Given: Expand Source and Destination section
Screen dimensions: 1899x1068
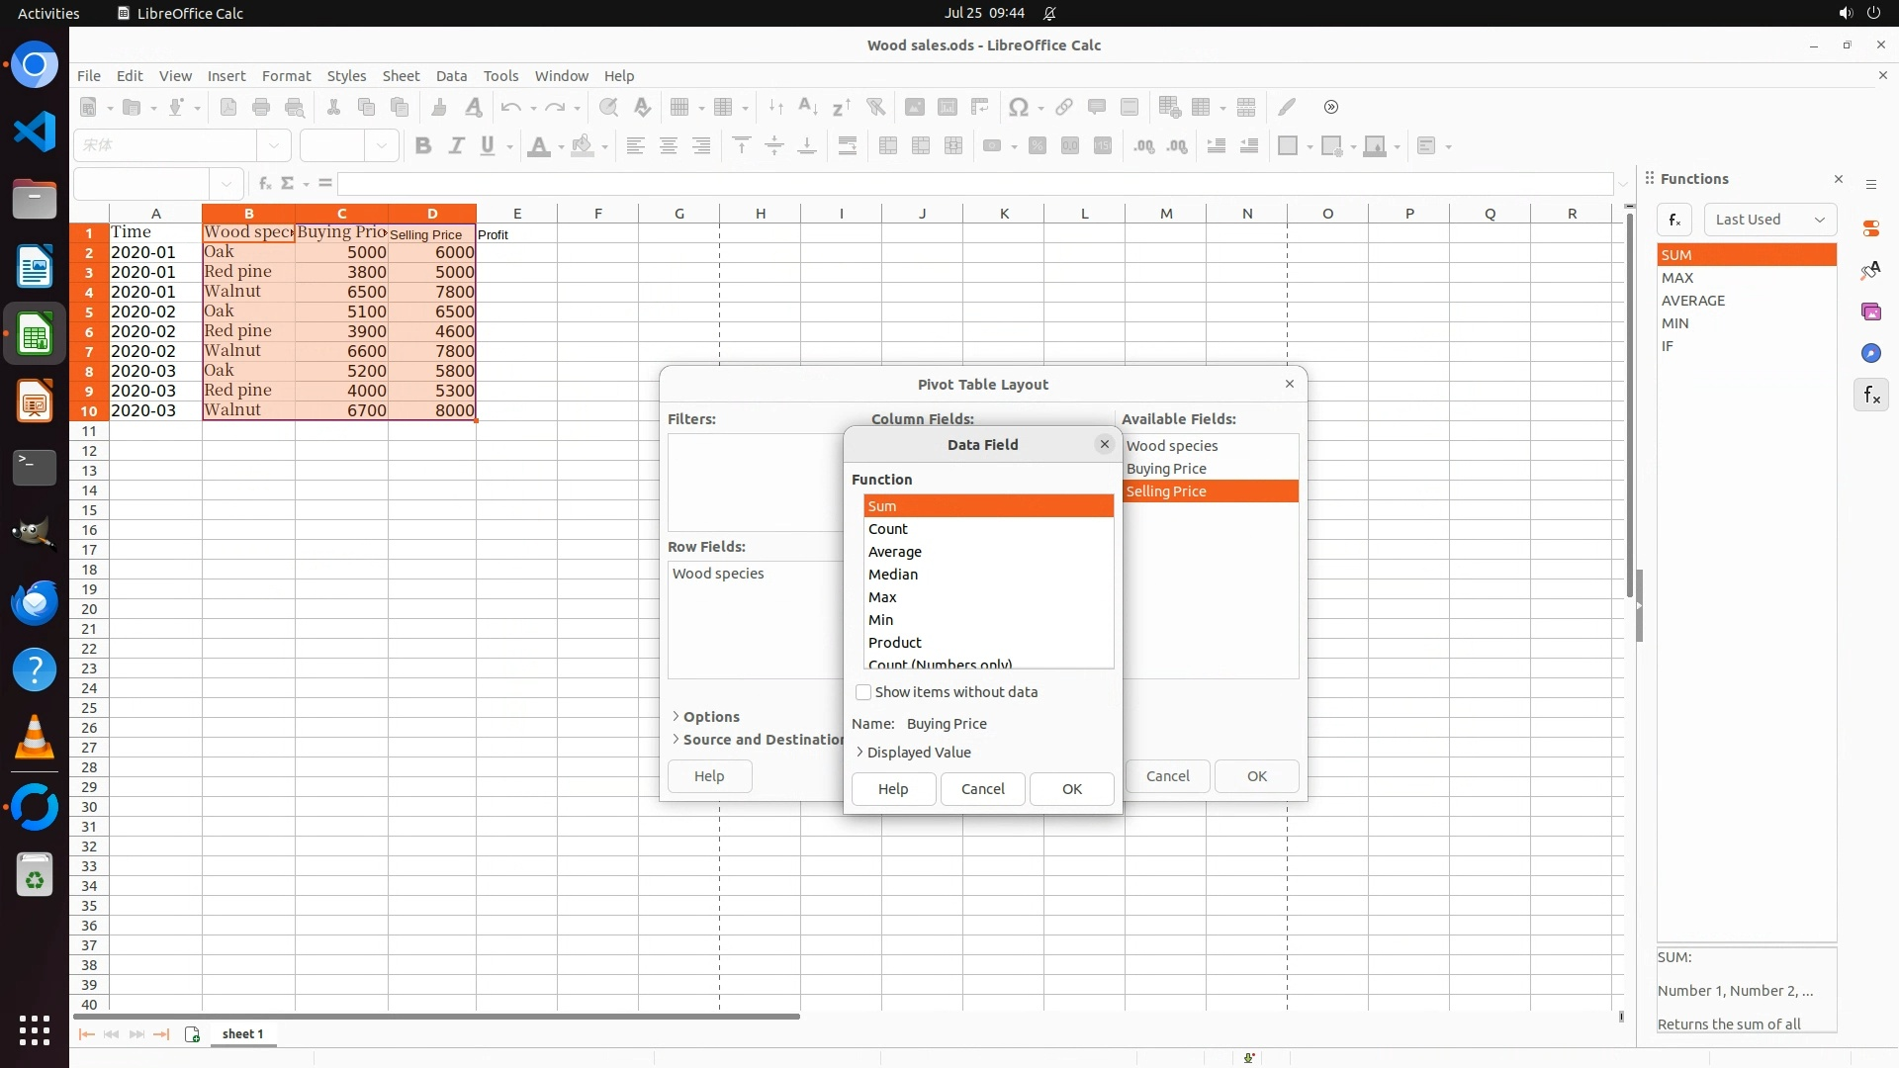Looking at the screenshot, I should pyautogui.click(x=758, y=740).
